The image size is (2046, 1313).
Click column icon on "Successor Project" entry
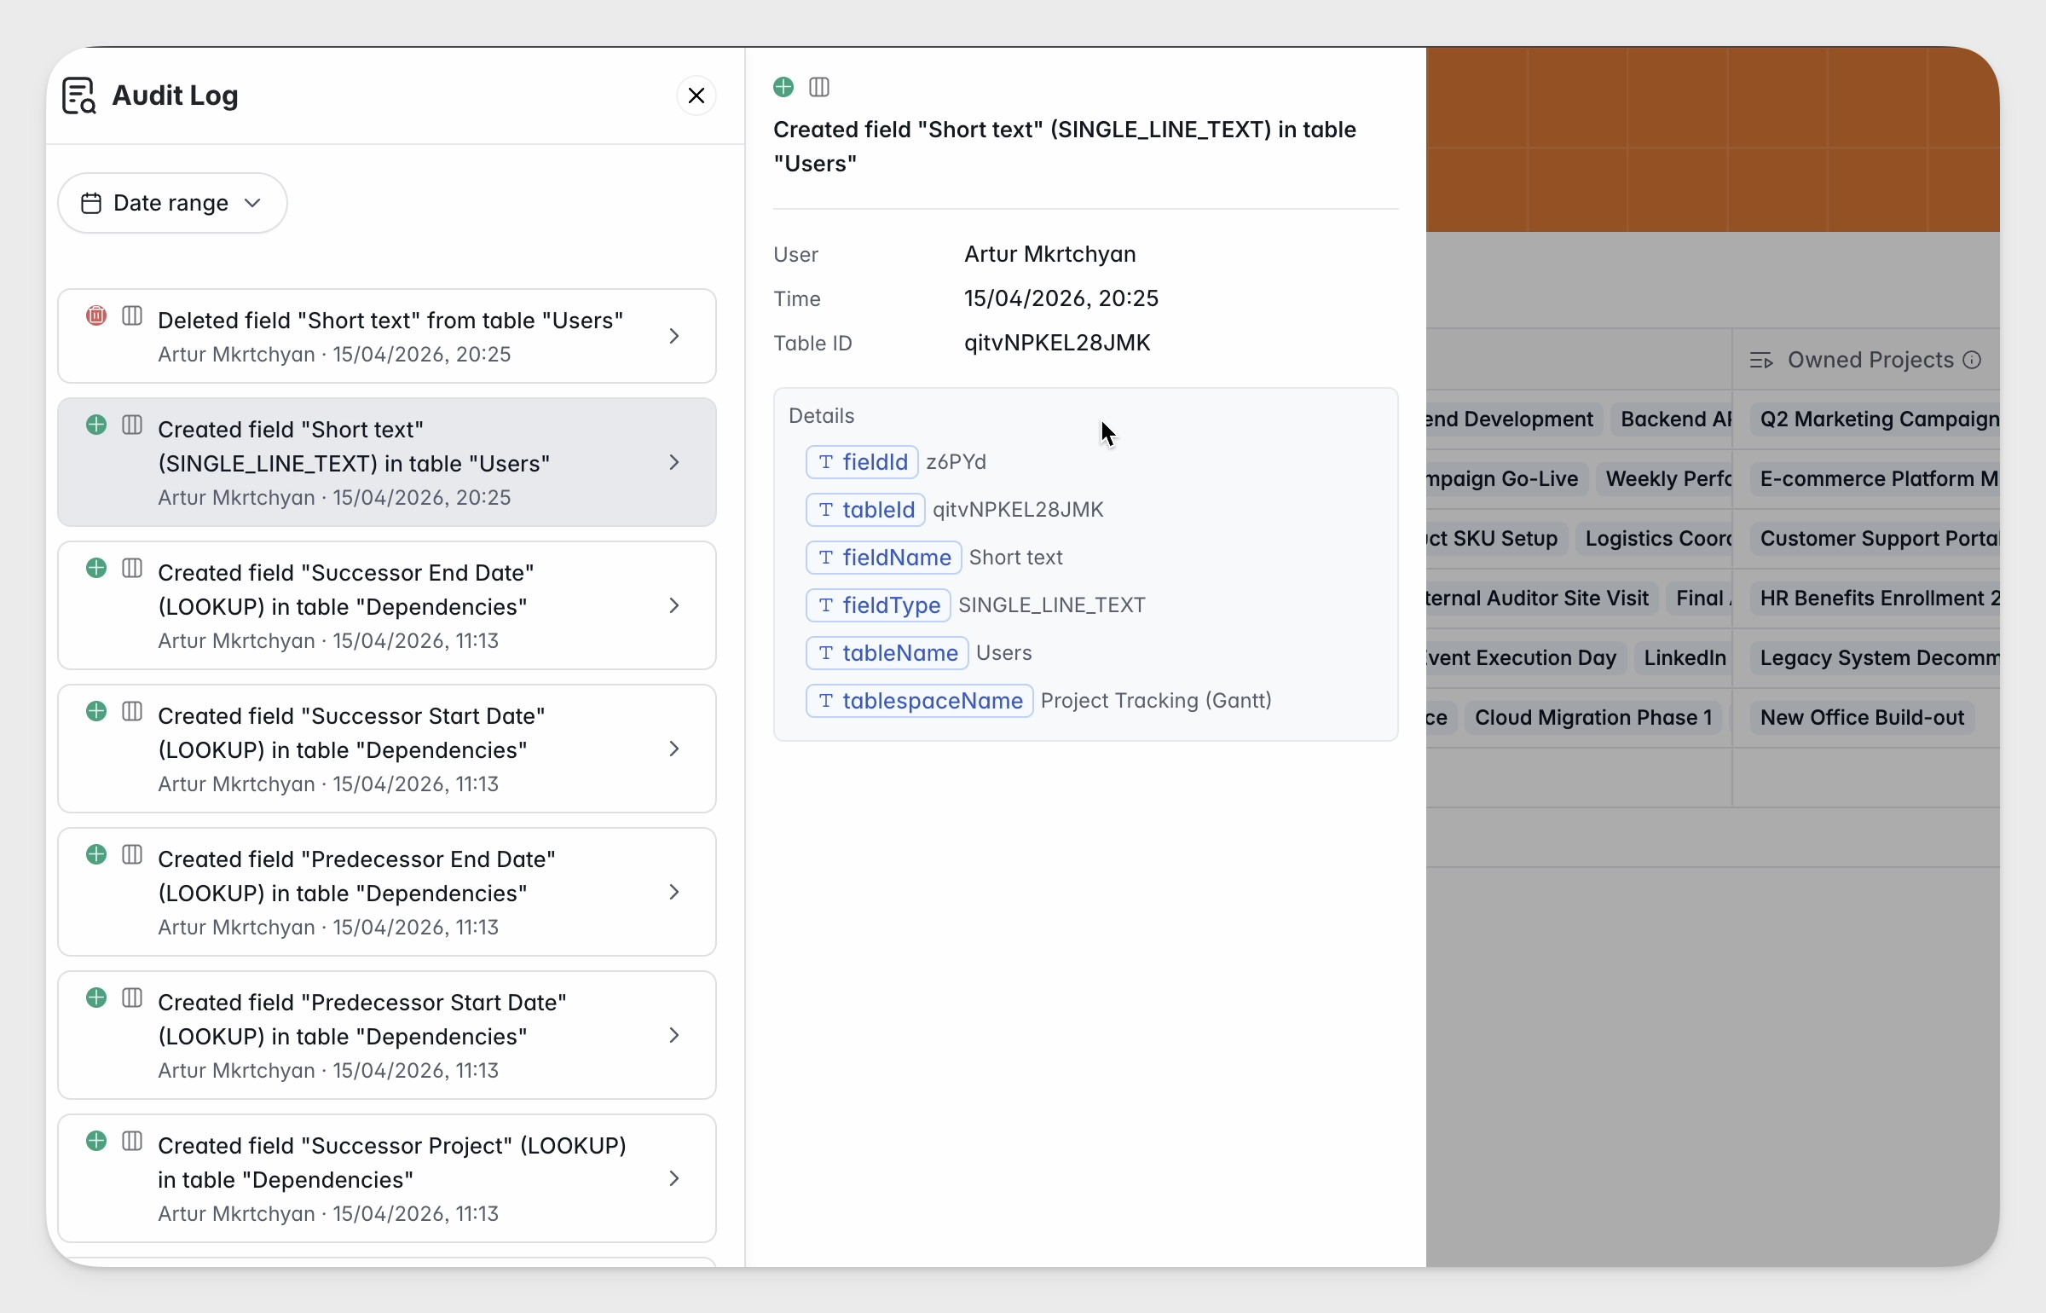[132, 1141]
